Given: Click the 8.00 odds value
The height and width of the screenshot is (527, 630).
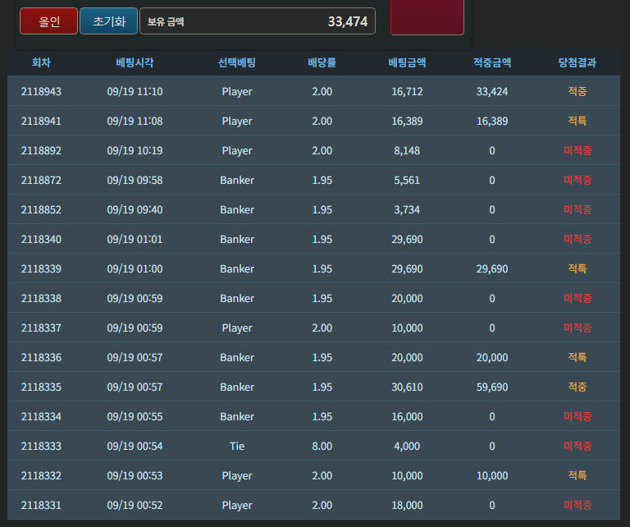Looking at the screenshot, I should tap(322, 446).
